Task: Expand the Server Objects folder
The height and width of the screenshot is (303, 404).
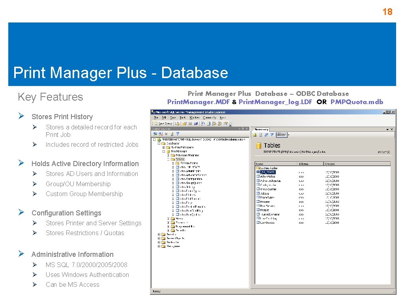Action: 159,238
